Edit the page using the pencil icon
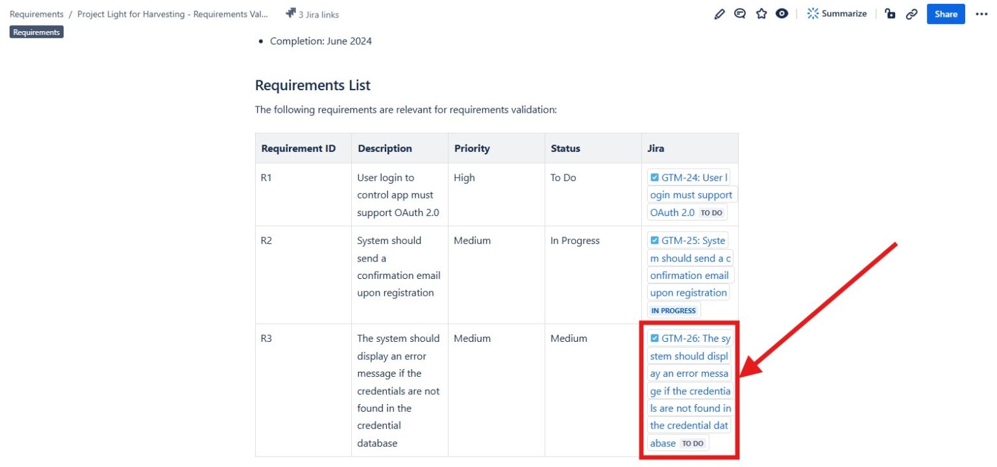Image resolution: width=997 pixels, height=467 pixels. click(720, 13)
